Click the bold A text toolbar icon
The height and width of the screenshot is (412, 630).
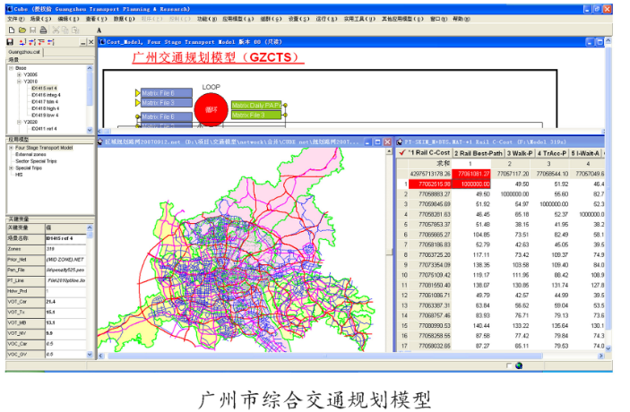99,30
